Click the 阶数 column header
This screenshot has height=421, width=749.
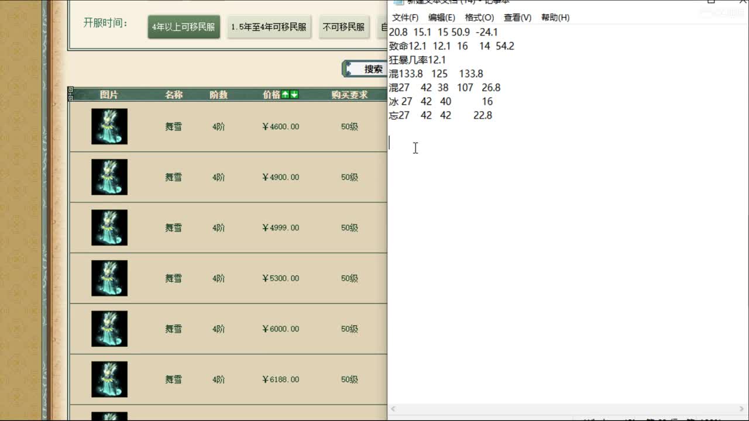218,95
